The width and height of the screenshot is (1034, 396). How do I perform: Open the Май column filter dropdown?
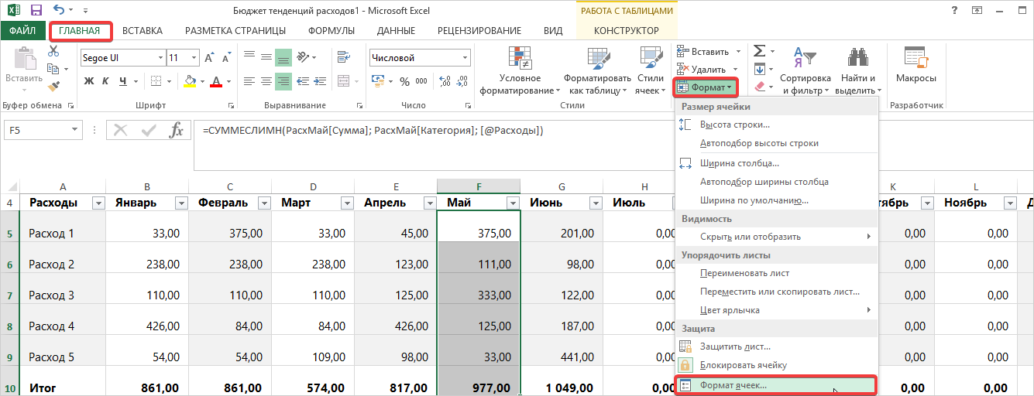coord(512,203)
